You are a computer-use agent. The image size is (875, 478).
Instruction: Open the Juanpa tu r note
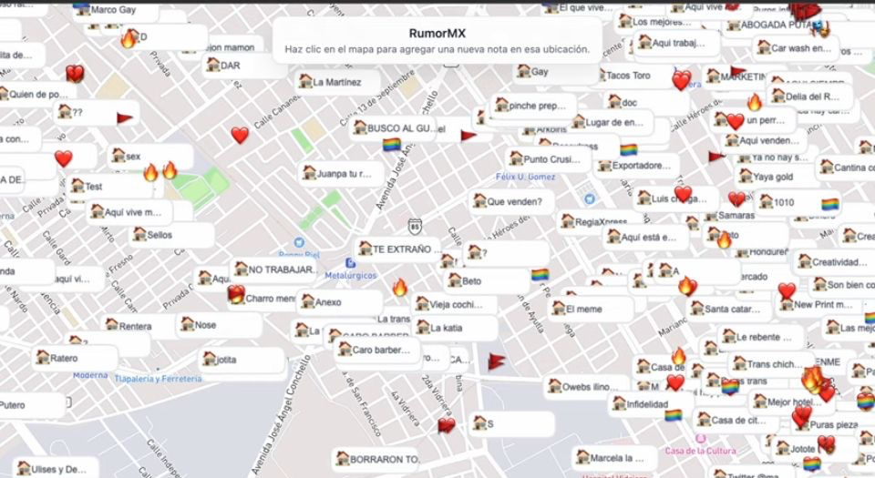pyautogui.click(x=342, y=173)
